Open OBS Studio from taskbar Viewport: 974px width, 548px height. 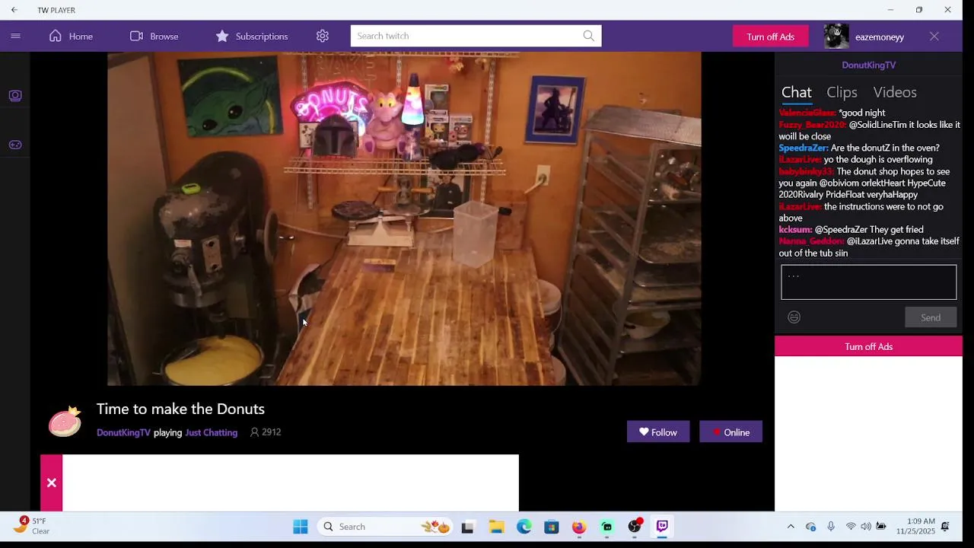click(x=635, y=527)
